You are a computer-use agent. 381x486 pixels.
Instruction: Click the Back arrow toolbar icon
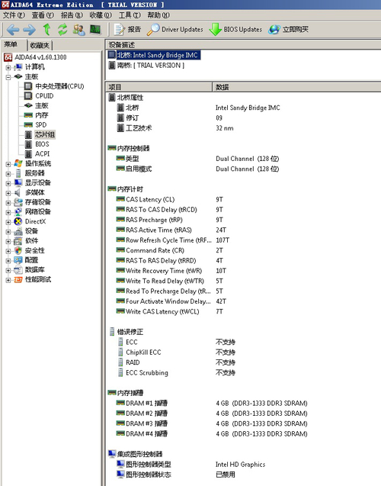tap(13, 30)
